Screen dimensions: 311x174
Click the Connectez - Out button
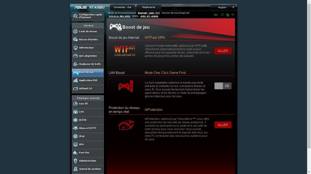(122, 7)
